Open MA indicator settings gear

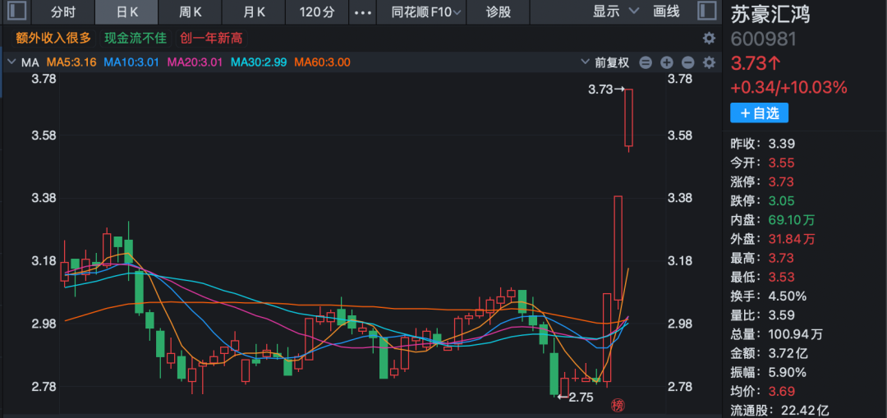click(709, 62)
